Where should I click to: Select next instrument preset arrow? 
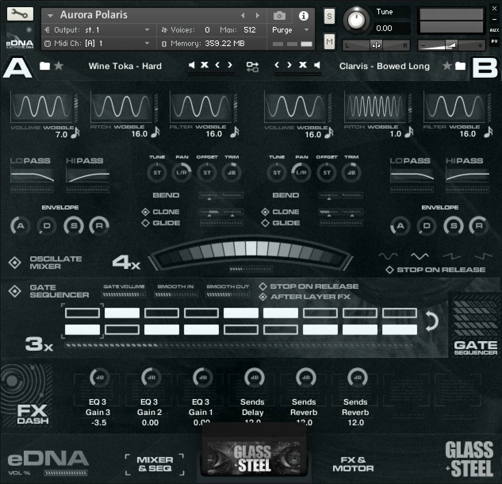click(x=257, y=16)
